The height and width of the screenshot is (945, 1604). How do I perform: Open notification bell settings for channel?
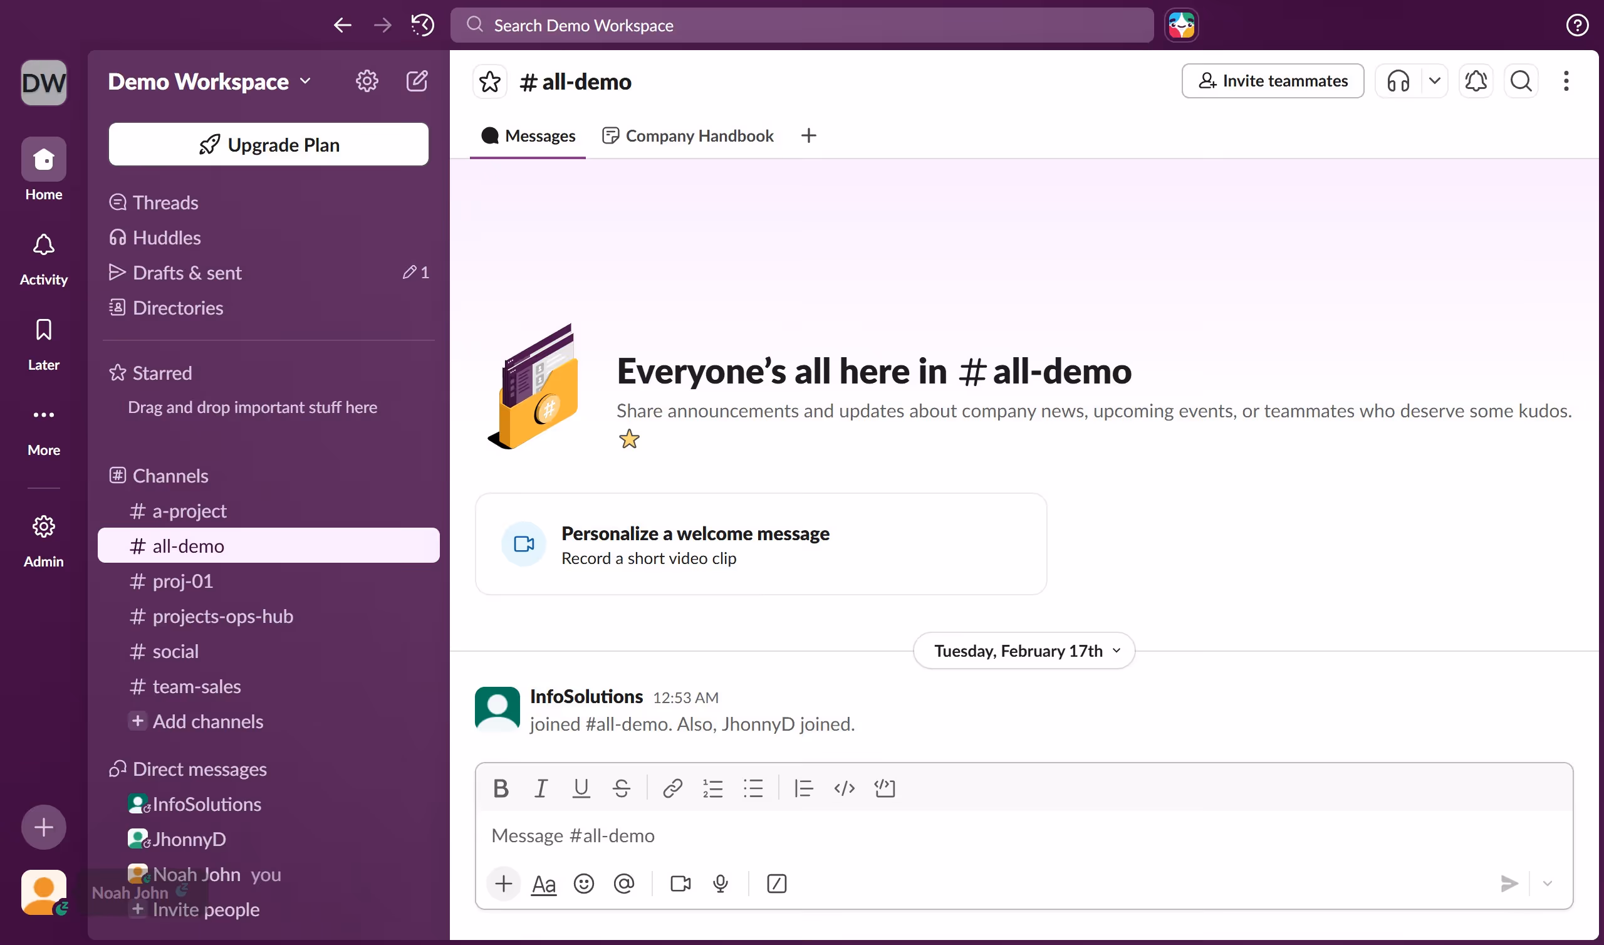(1476, 81)
